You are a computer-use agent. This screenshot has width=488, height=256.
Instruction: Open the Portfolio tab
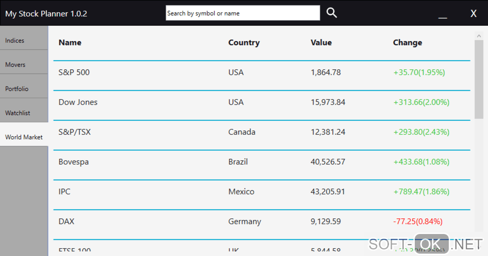(x=24, y=89)
